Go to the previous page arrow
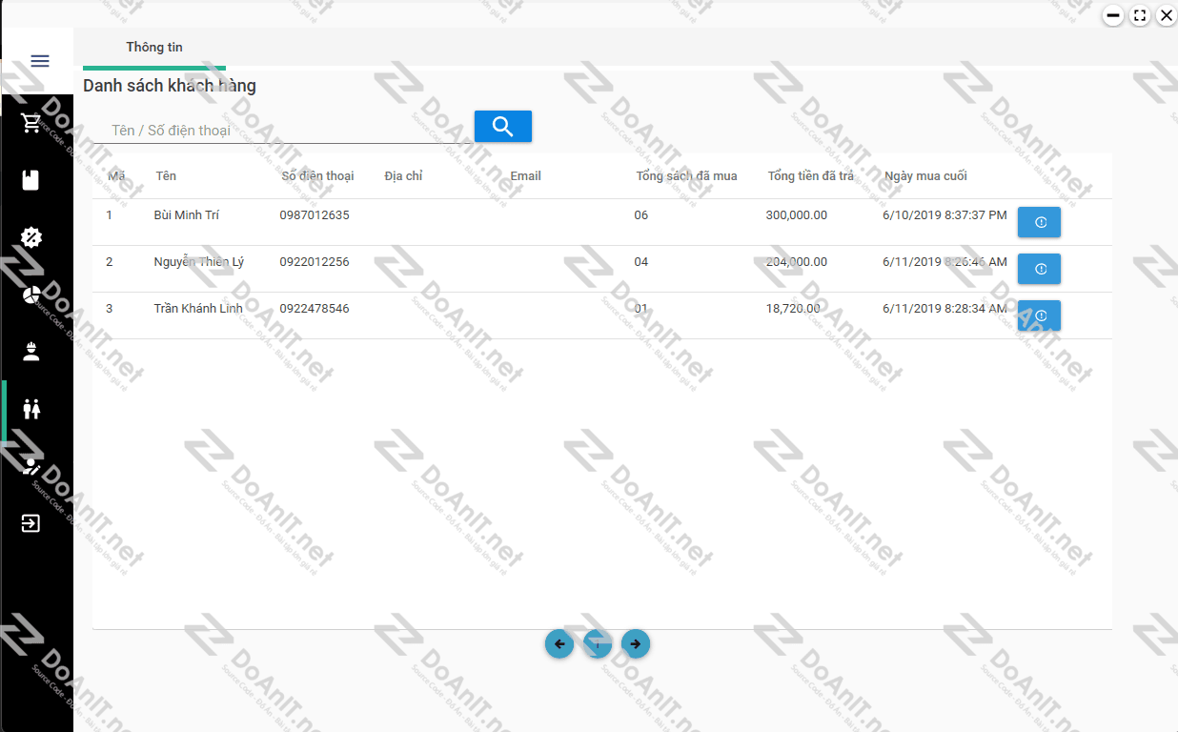Viewport: 1178px width, 732px height. click(559, 644)
